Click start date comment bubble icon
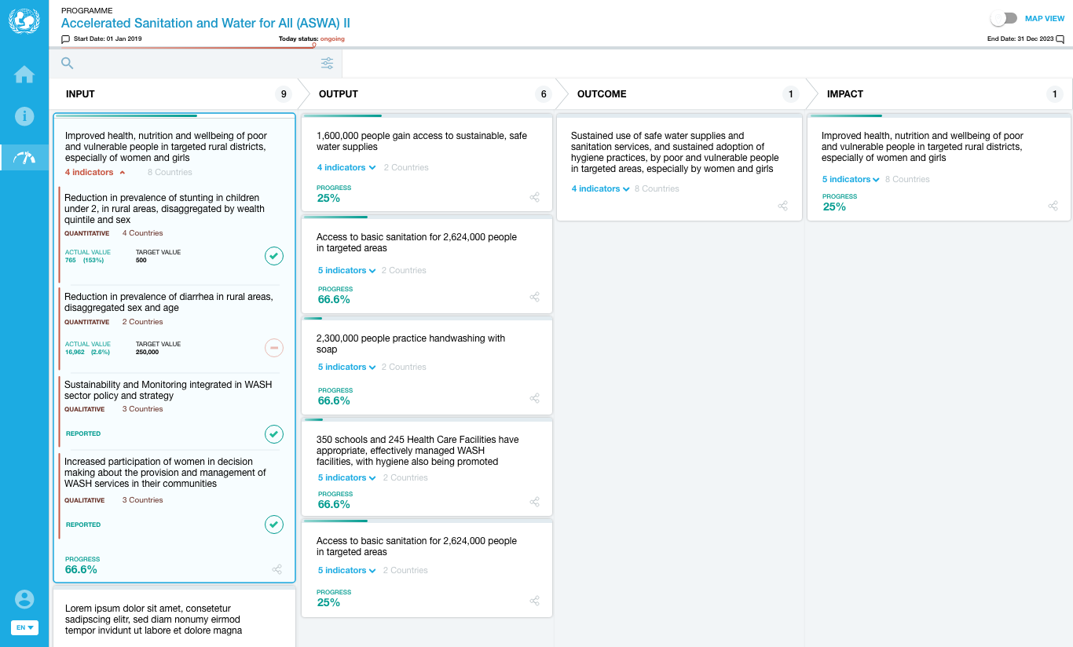Screen dimensions: 1073x647 click(65, 39)
